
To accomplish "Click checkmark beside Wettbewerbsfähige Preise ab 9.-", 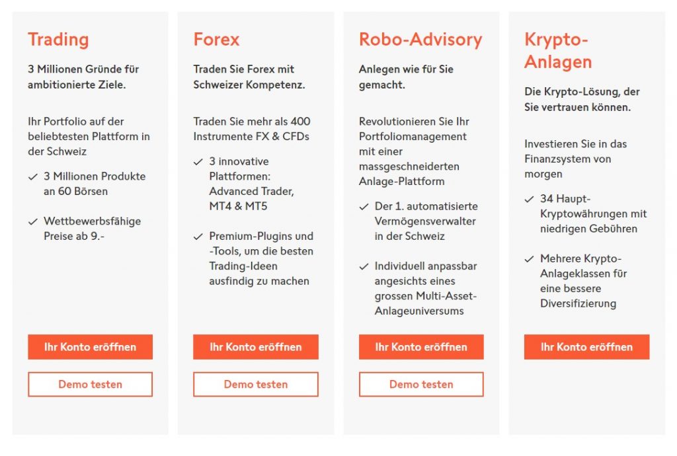I will 33,222.
